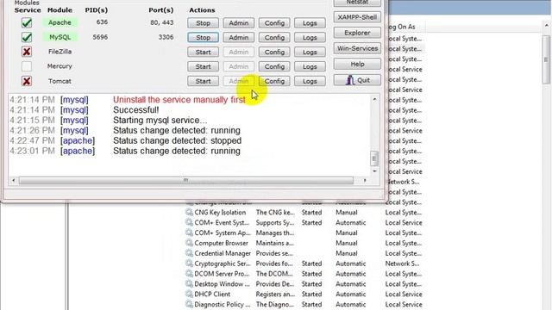The height and width of the screenshot is (310, 552).
Task: Open FileZilla Config menu
Action: coord(274,52)
